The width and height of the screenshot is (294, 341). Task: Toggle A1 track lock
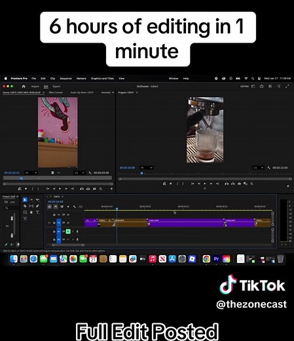[54, 231]
